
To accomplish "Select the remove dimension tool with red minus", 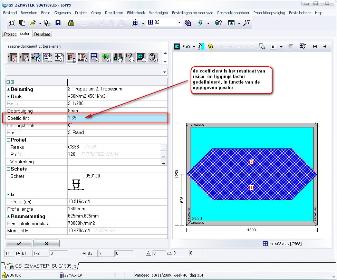I will 24,58.
